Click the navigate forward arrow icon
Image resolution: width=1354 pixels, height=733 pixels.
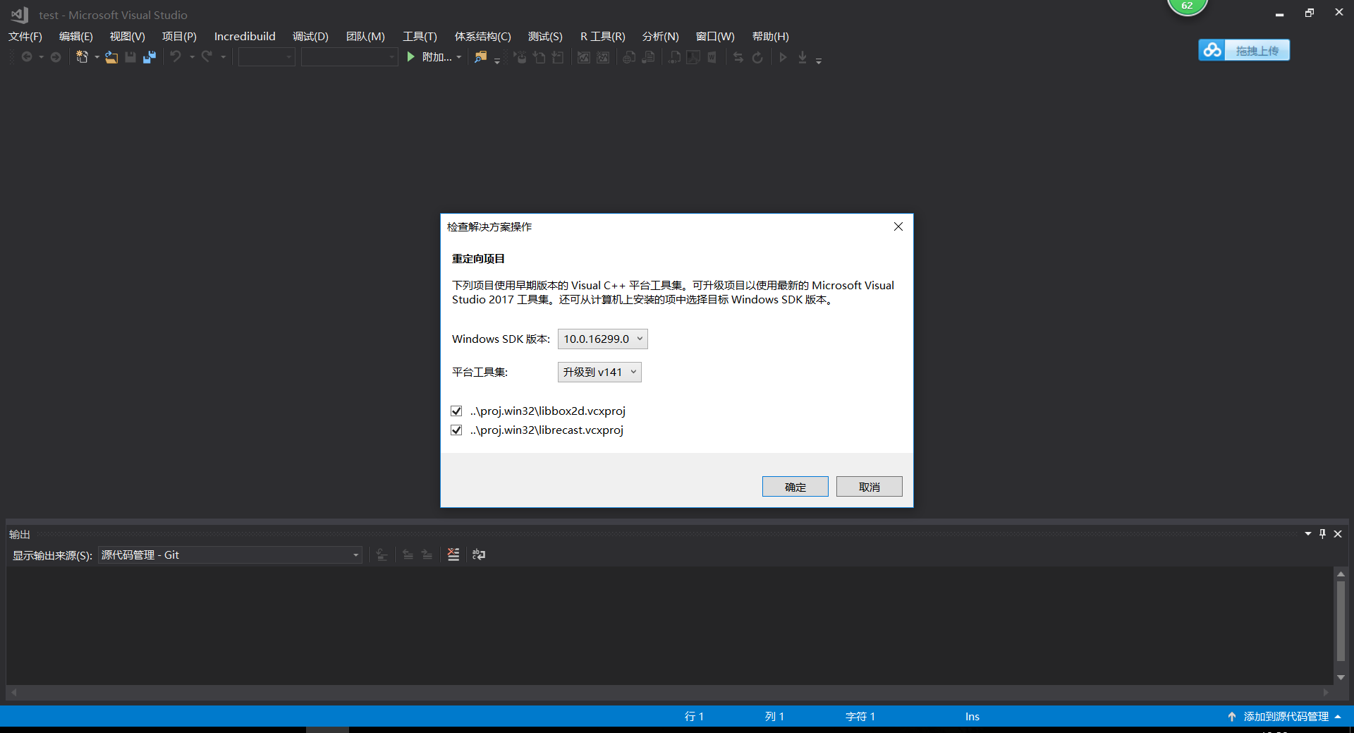click(56, 57)
